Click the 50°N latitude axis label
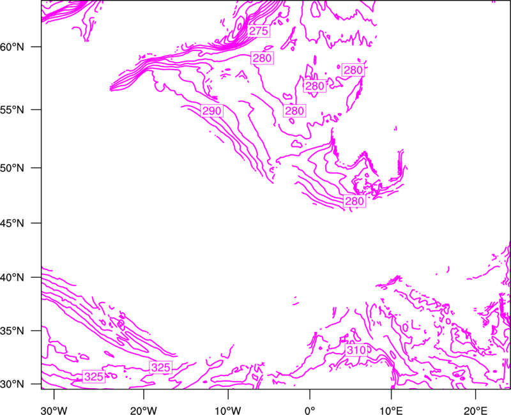 [12, 168]
